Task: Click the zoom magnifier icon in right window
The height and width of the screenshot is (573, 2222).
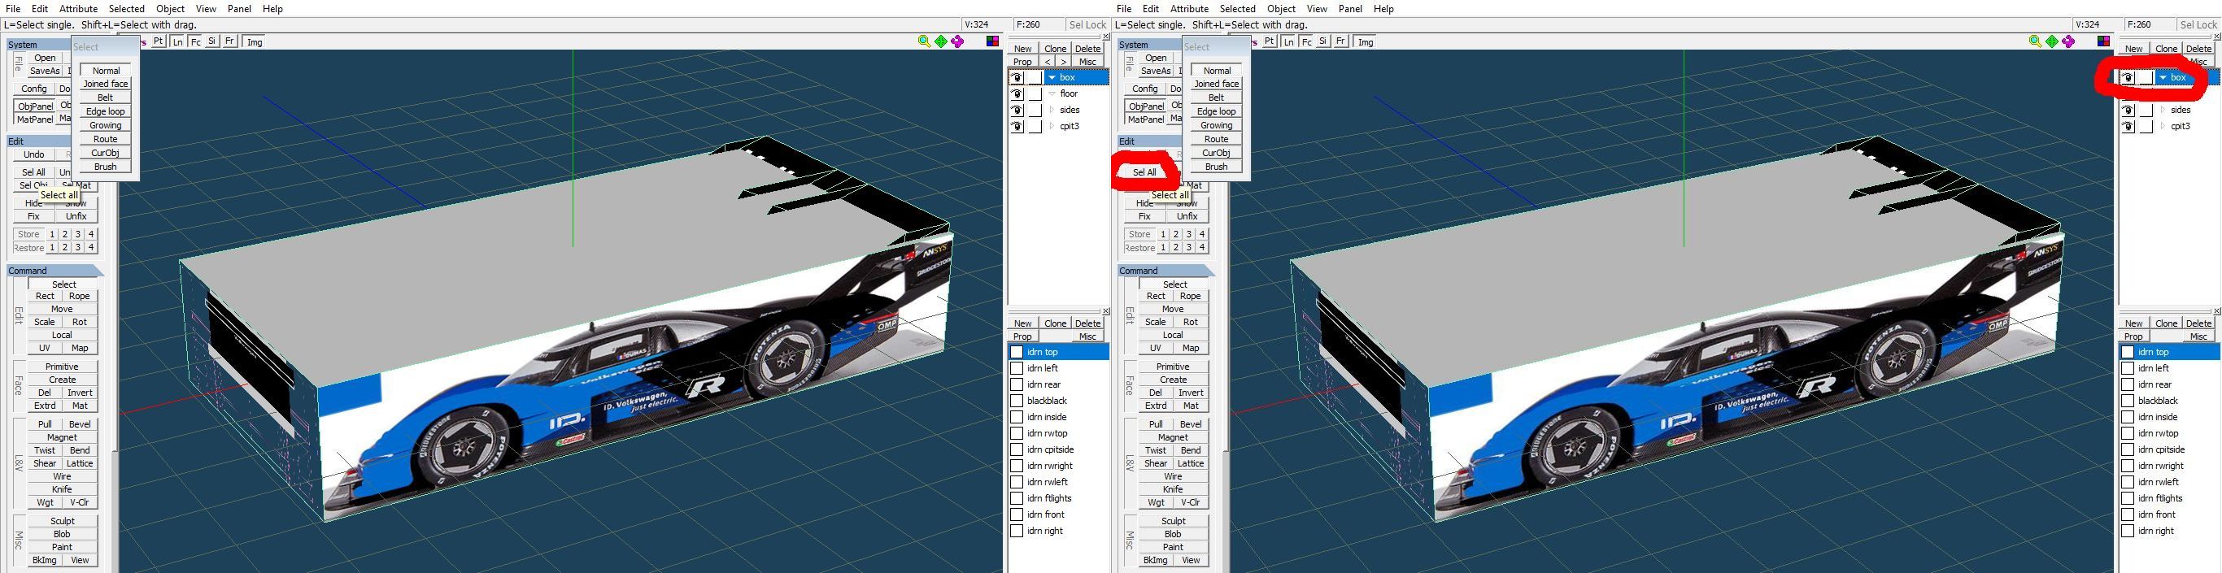Action: [x=2035, y=41]
